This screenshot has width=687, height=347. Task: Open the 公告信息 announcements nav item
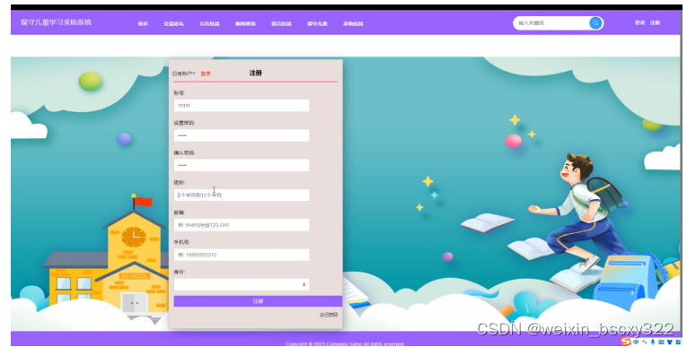209,23
